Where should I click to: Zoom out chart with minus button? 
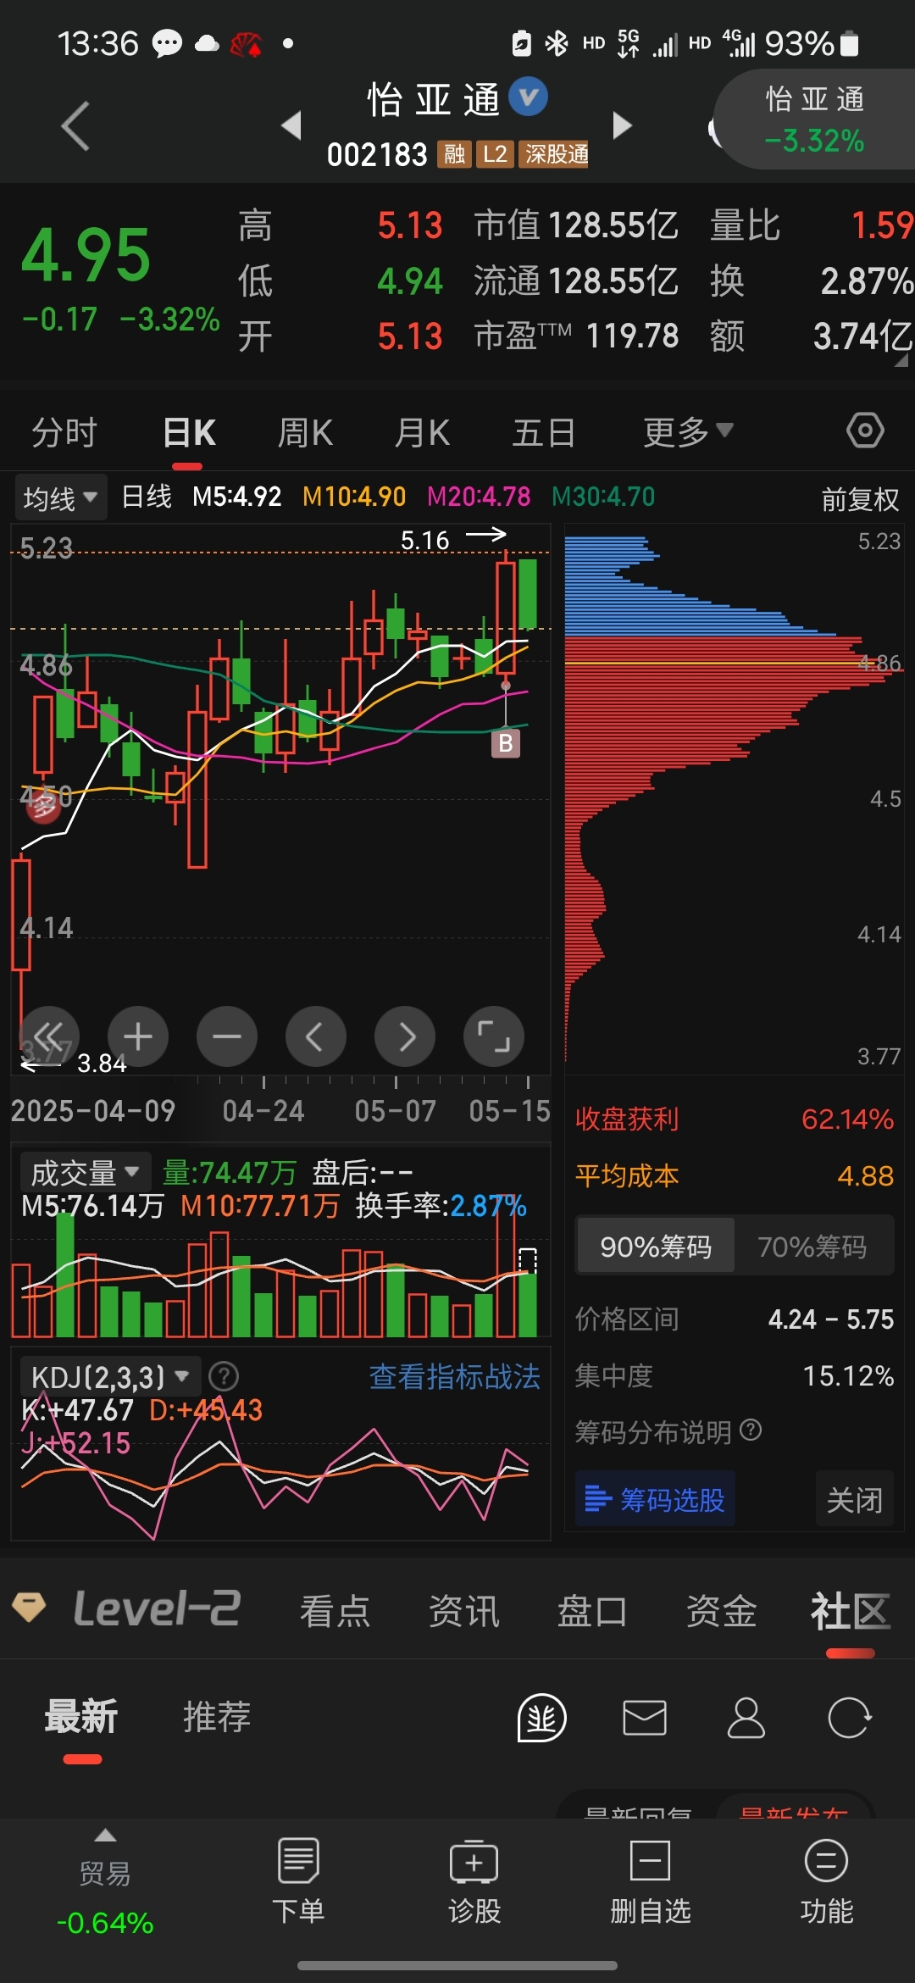(227, 1036)
